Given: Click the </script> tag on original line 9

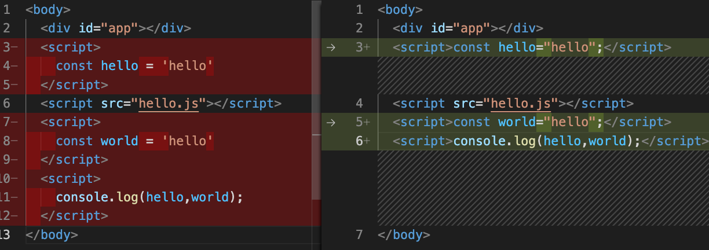Looking at the screenshot, I should click(75, 160).
